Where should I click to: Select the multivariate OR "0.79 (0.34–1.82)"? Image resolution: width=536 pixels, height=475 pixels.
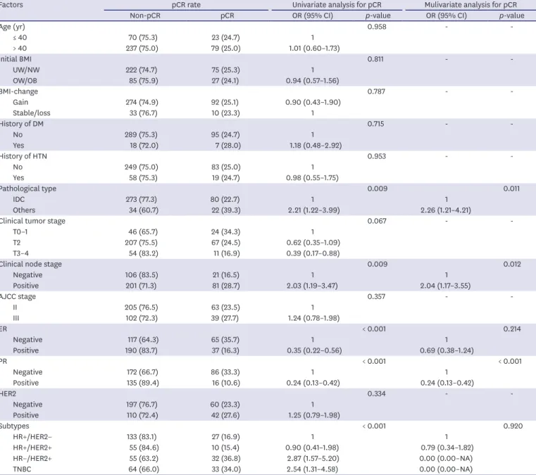coord(447,448)
